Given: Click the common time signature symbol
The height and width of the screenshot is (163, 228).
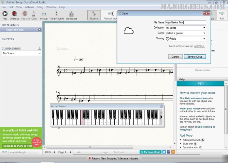Looking at the screenshot, I should coord(65,71).
